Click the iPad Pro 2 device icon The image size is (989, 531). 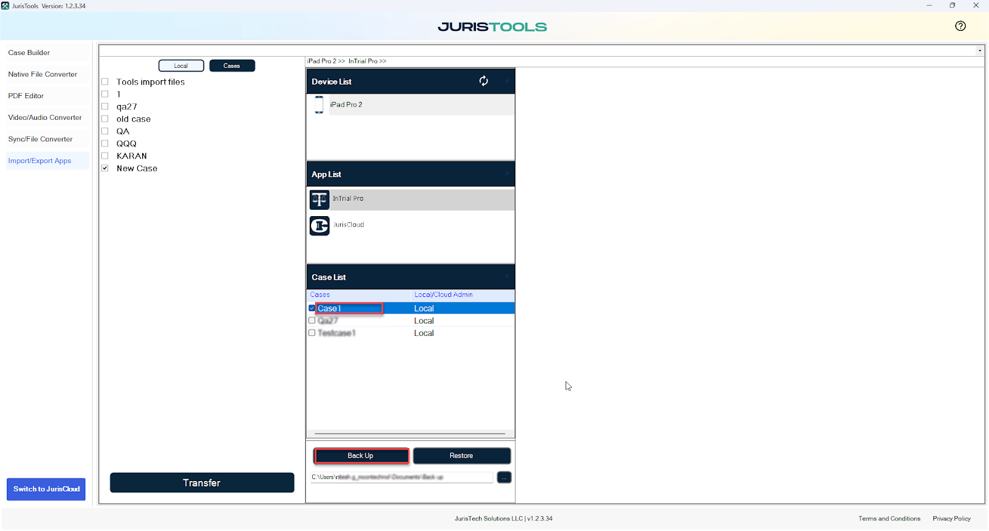pyautogui.click(x=319, y=104)
